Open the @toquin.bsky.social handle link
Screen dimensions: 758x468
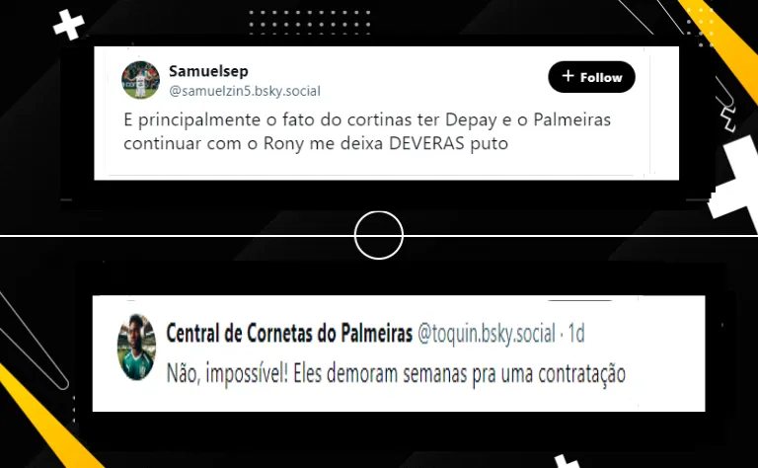coord(487,334)
